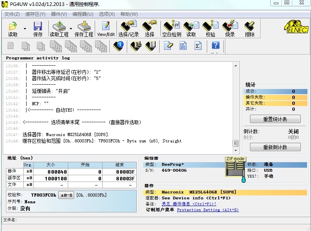Click the 保存 floppy disk icon
This screenshot has height=231, width=311.
point(38,29)
